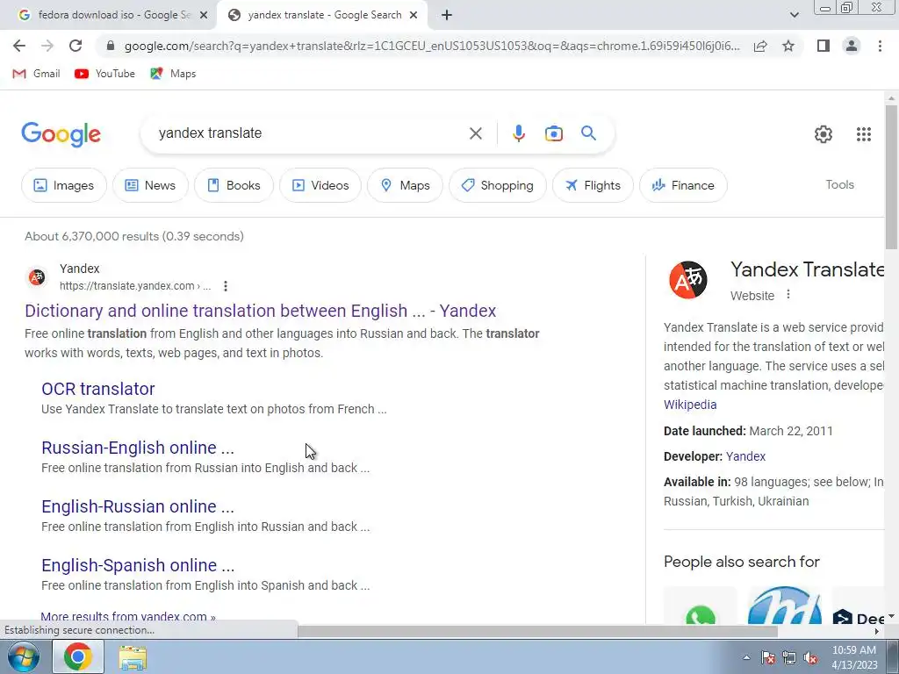
Task: Open the Chrome three-dot menu
Action: pos(880,46)
